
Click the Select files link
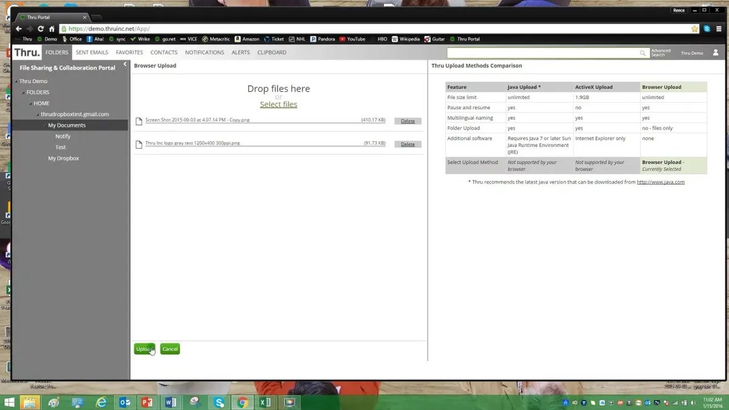pyautogui.click(x=279, y=104)
